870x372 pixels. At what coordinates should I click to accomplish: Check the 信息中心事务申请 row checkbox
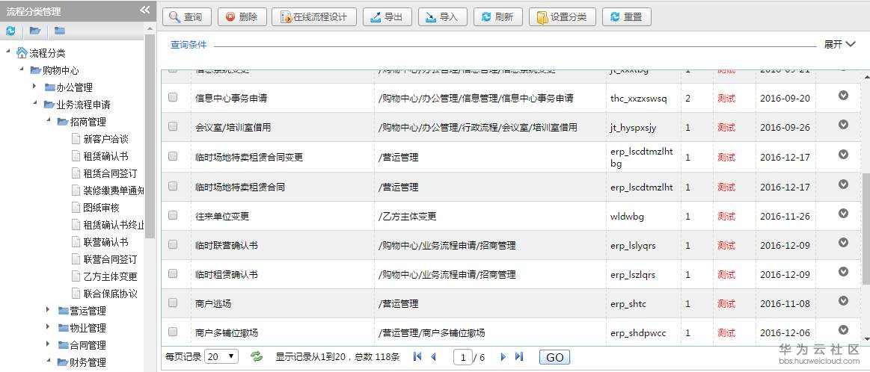(173, 97)
